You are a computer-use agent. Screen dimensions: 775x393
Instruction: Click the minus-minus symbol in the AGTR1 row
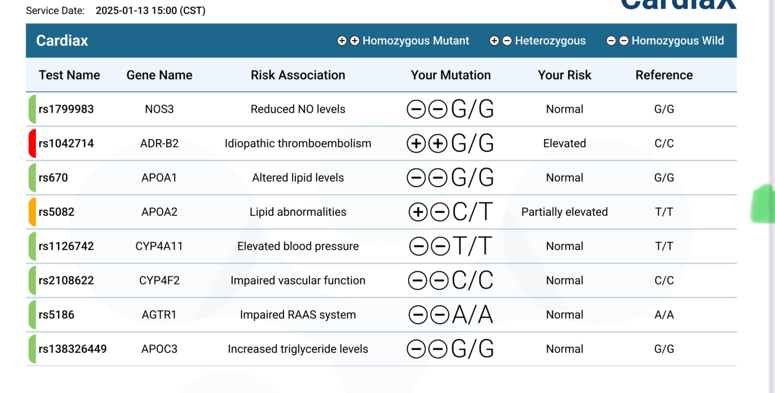tap(429, 315)
